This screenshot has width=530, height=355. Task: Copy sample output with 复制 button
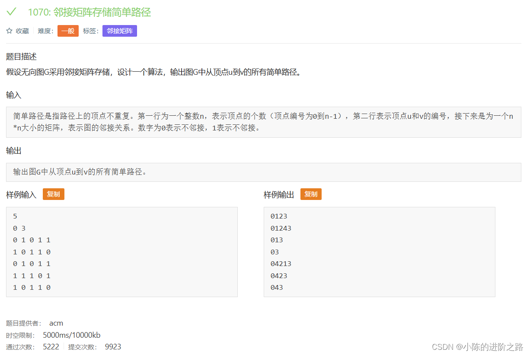(x=311, y=194)
